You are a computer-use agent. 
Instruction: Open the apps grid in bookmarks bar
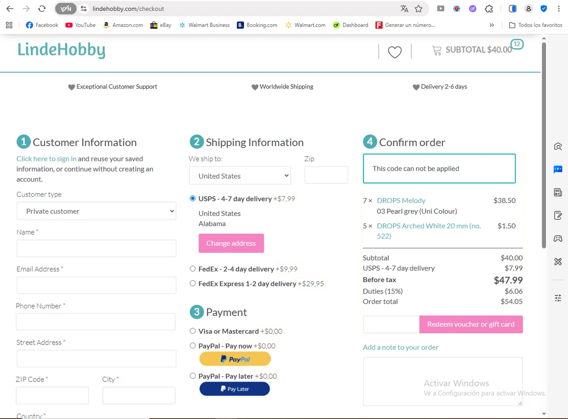click(x=9, y=25)
